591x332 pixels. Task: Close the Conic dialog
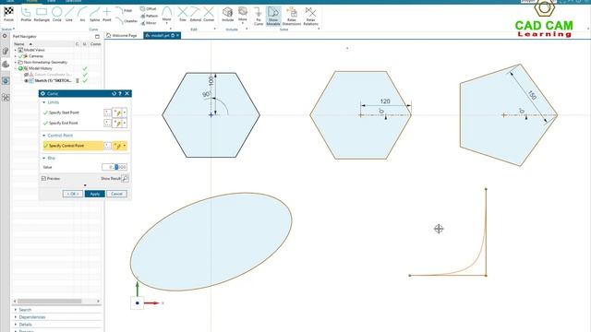click(x=127, y=93)
